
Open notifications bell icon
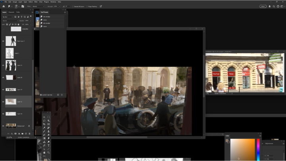click(x=270, y=6)
